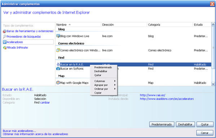Click the Map group header

point(61,76)
